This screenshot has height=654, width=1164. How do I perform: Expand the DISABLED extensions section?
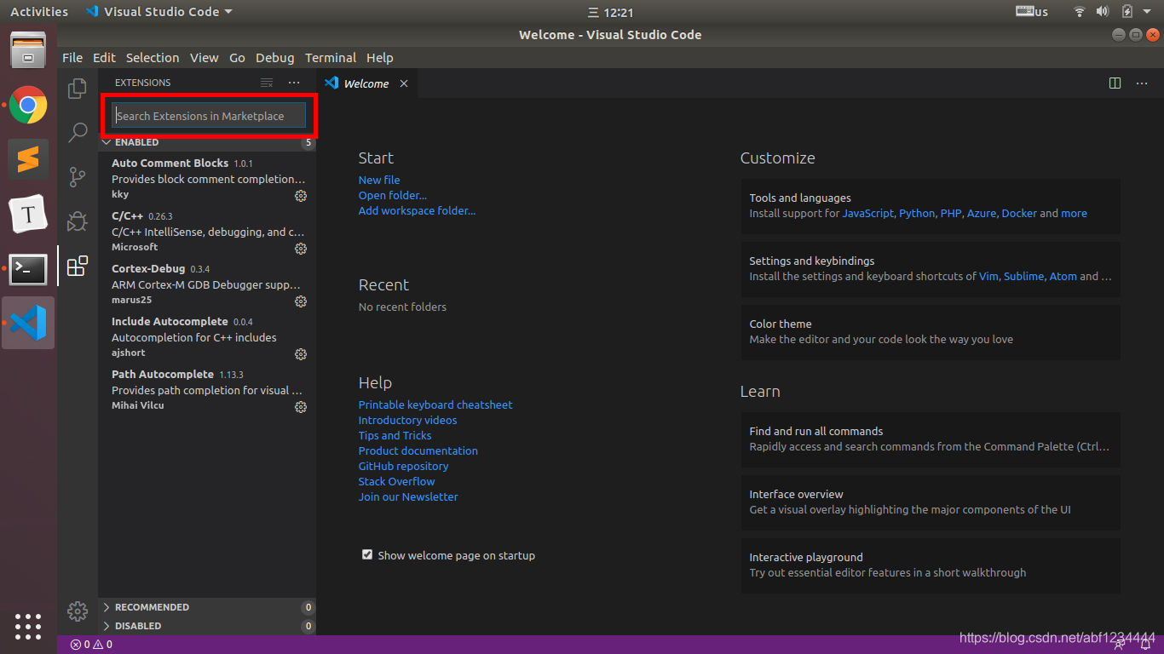pyautogui.click(x=207, y=626)
